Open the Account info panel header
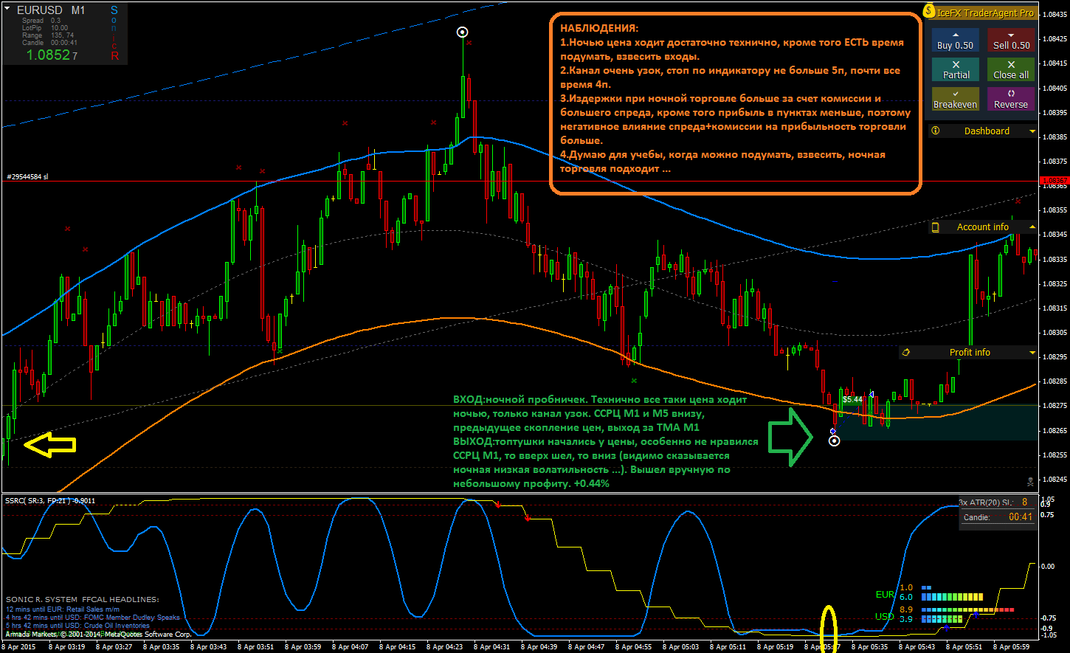Viewport: 1070px width, 653px height. 983,227
